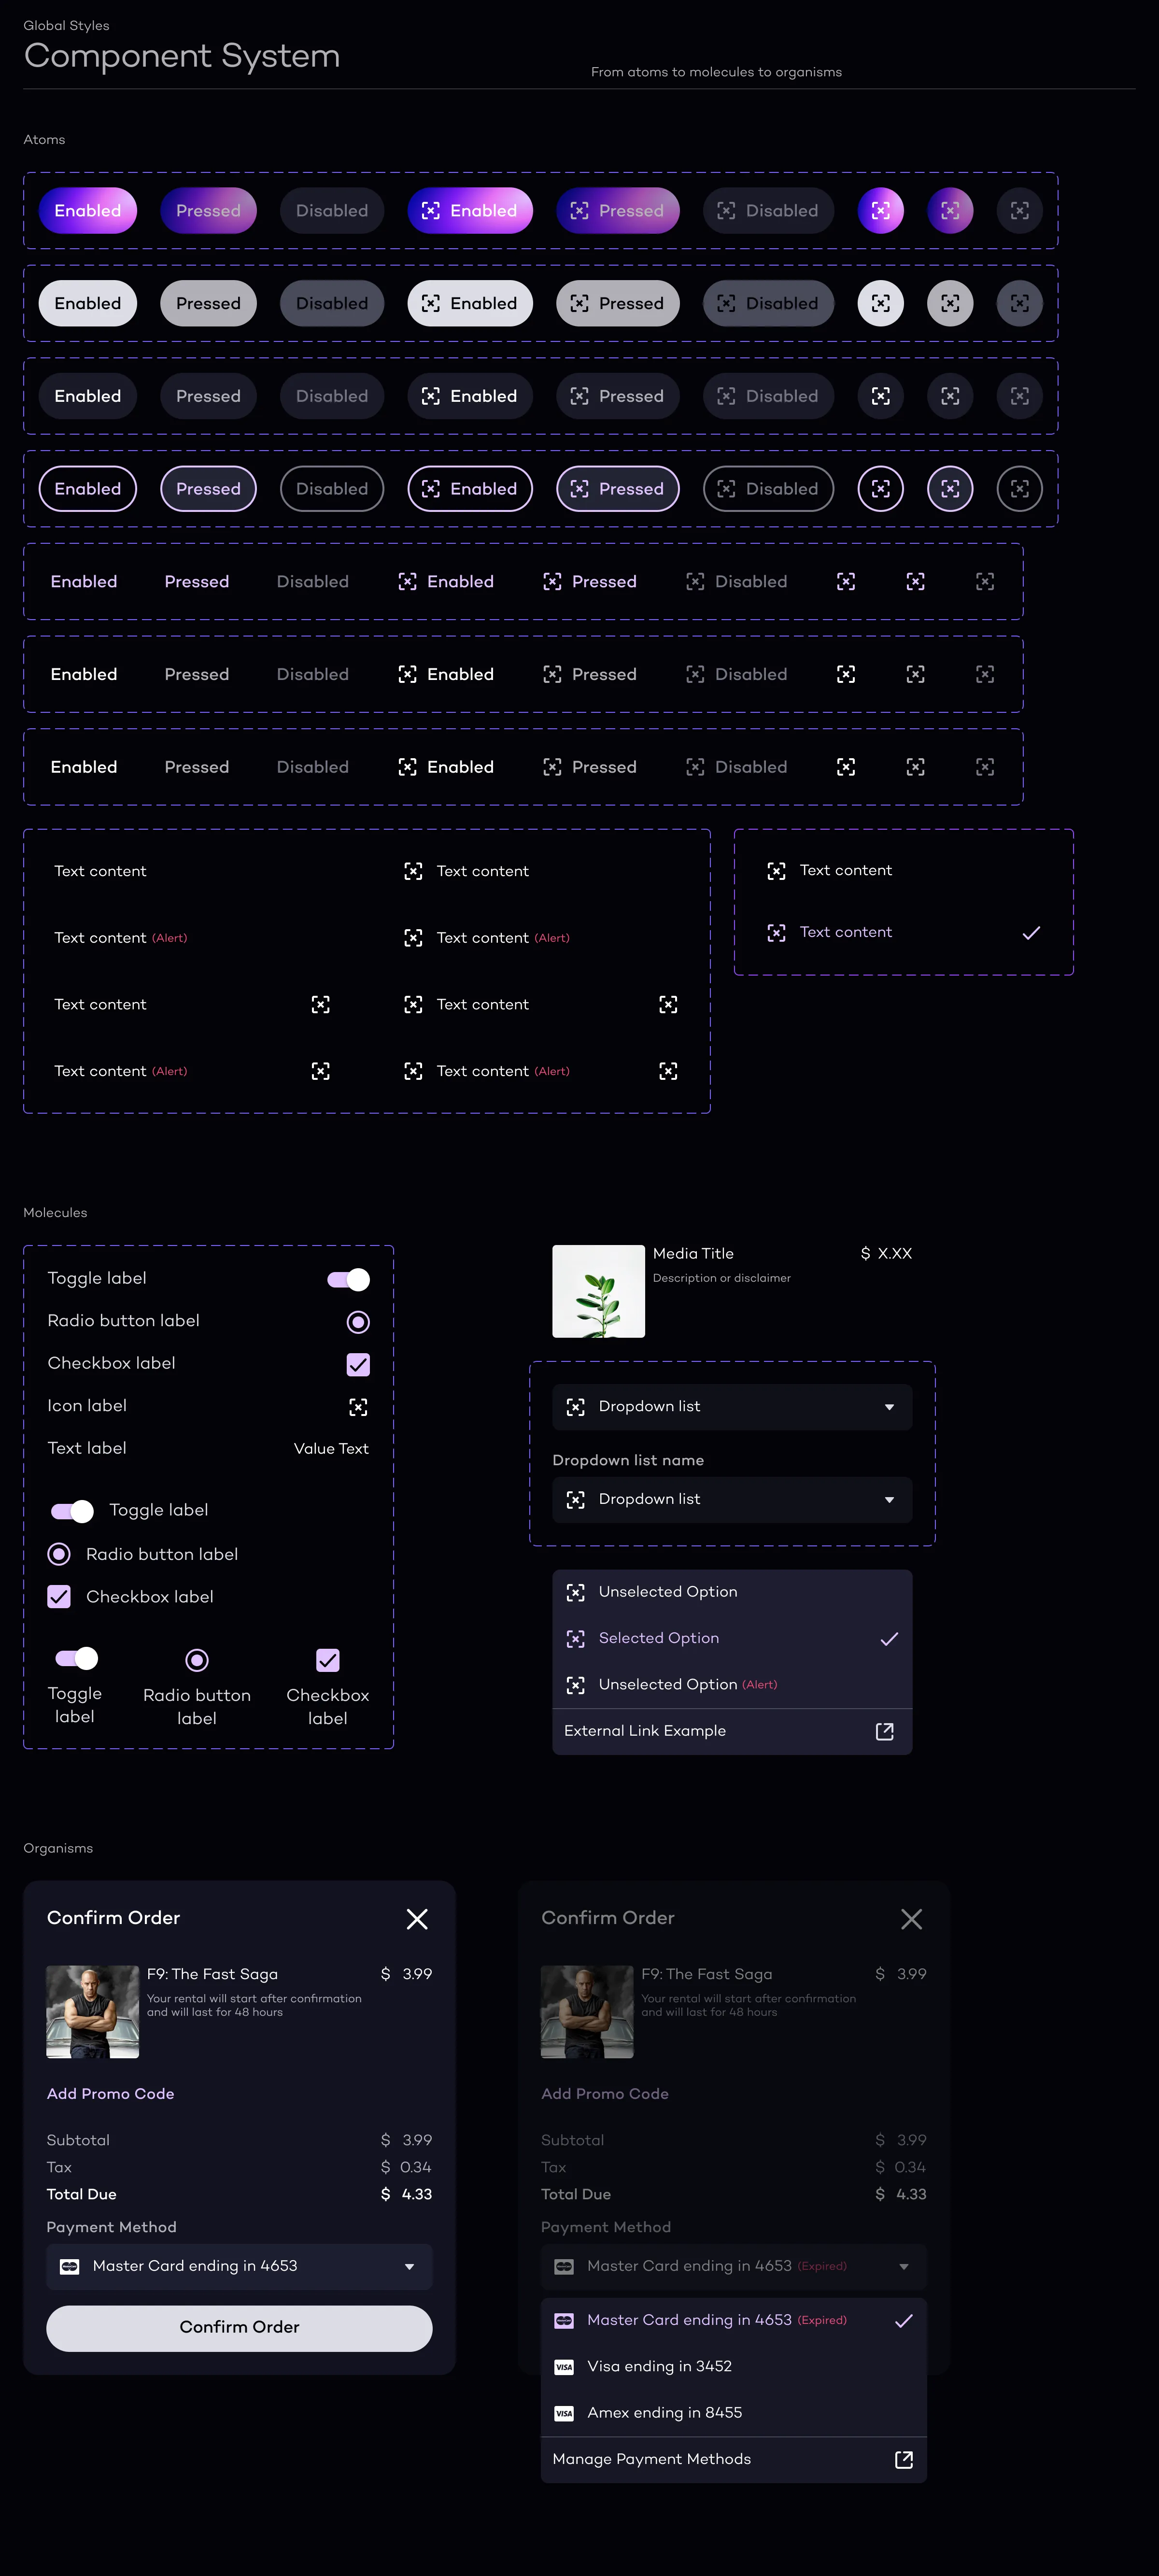Click the Visa icon beside Visa ending in 3452
The width and height of the screenshot is (1159, 2576).
pos(564,2366)
